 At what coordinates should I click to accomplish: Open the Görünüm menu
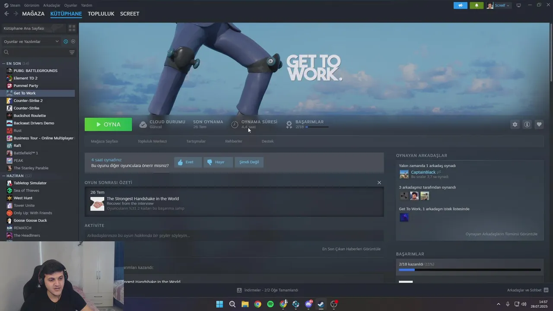click(x=32, y=5)
